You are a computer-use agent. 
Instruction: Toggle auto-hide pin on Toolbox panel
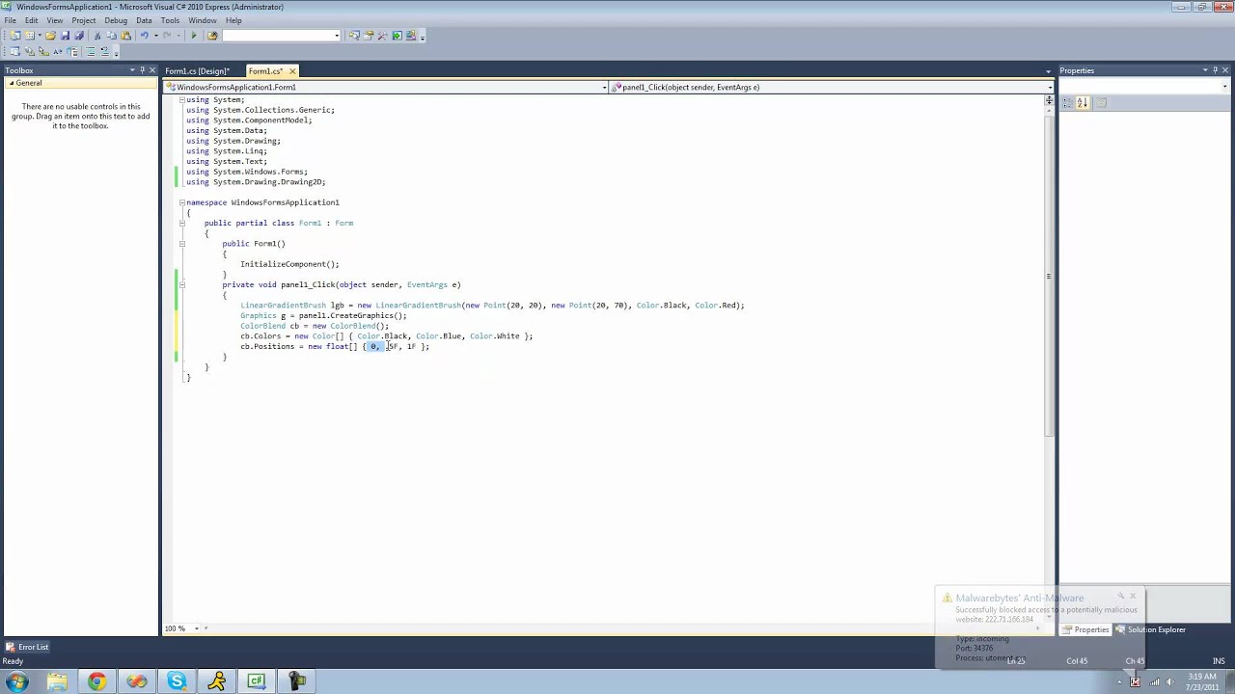coord(142,70)
